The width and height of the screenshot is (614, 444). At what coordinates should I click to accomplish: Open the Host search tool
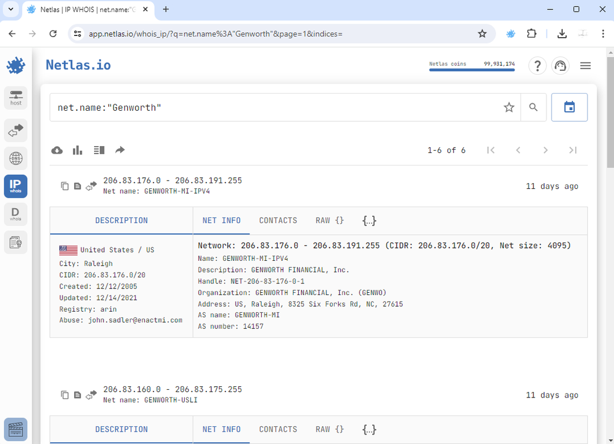pyautogui.click(x=15, y=97)
